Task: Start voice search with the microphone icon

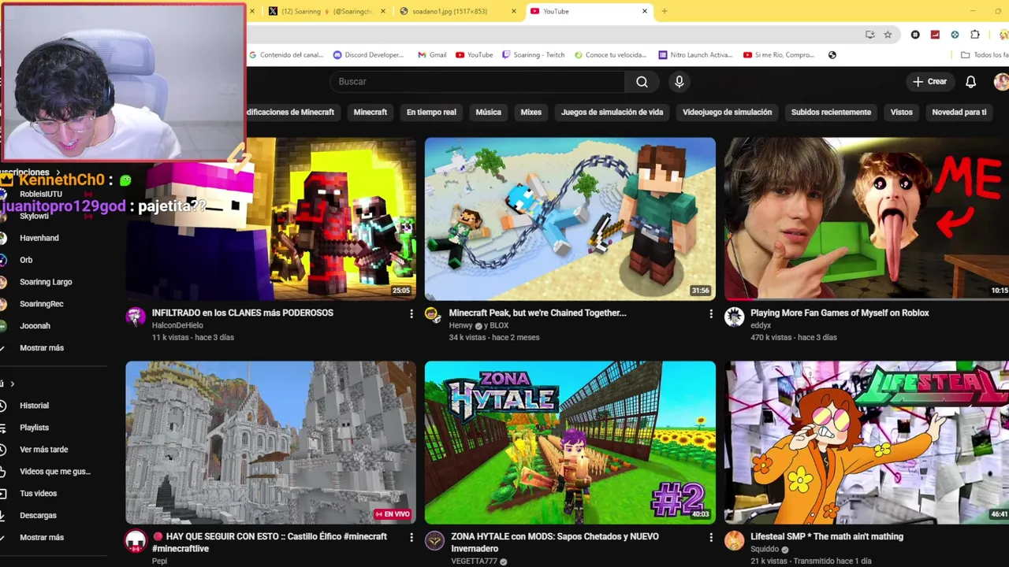Action: tap(679, 82)
